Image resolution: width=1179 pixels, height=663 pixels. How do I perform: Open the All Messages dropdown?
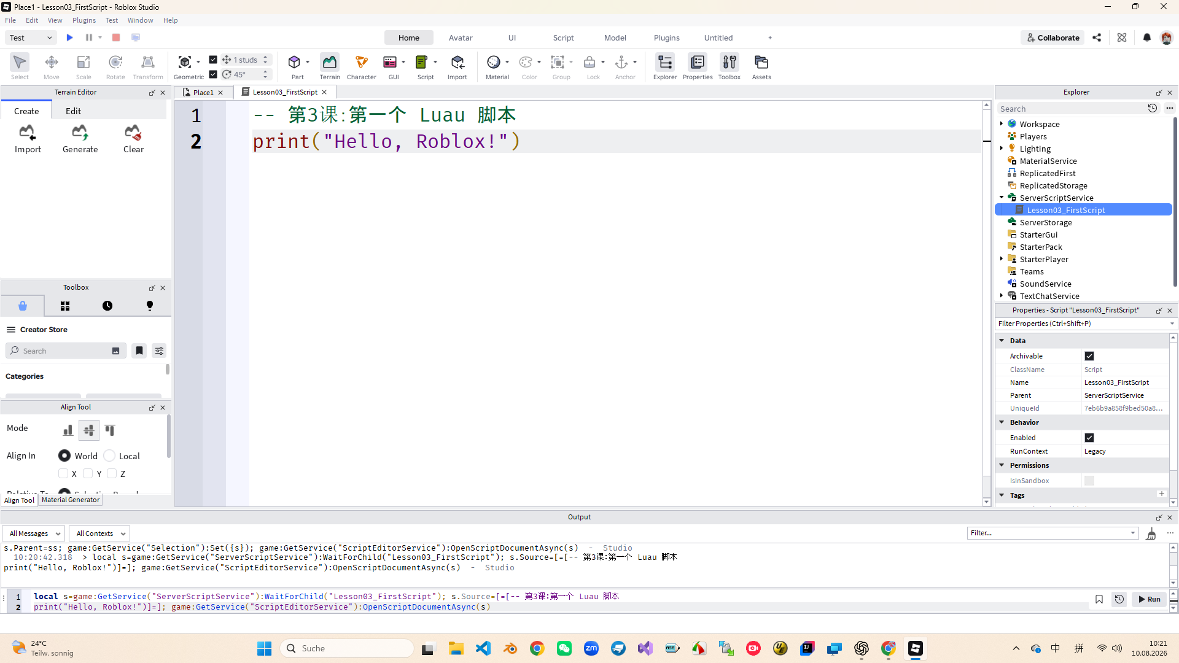click(33, 533)
